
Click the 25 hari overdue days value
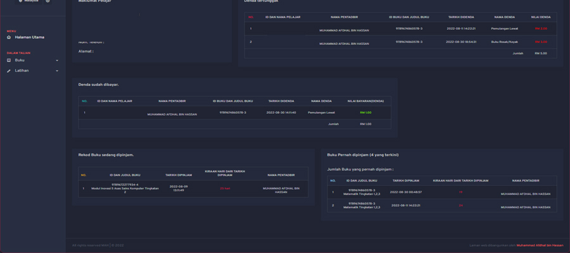[225, 188]
